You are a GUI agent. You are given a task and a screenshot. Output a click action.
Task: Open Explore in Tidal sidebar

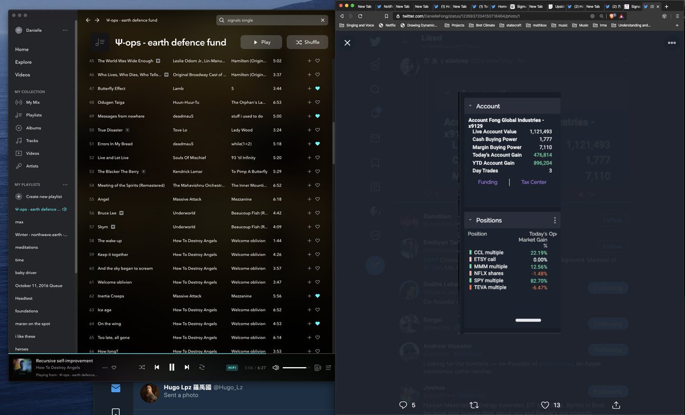pos(23,62)
